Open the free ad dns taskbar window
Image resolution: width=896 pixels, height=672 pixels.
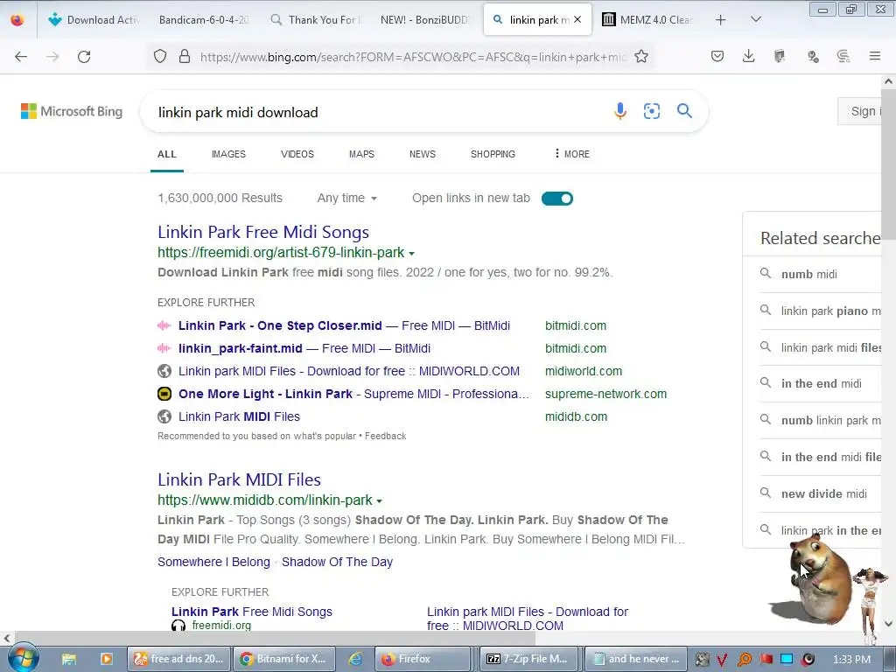179,659
